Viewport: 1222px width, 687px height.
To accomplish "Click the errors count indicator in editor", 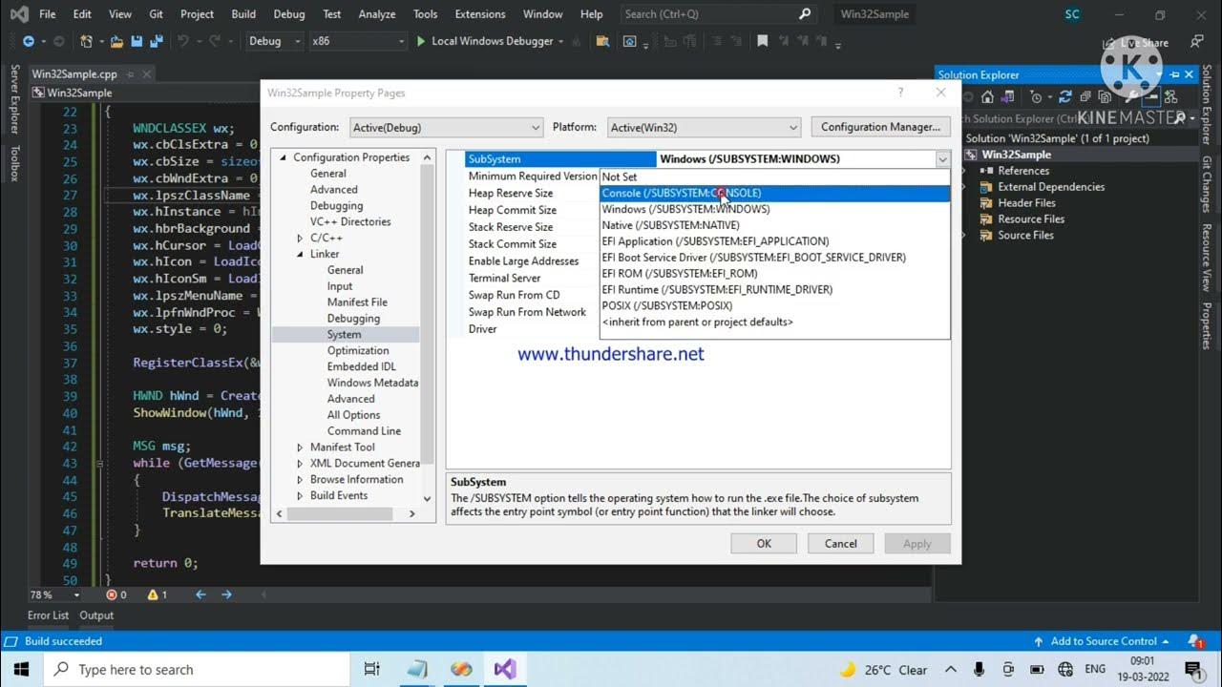I will tap(116, 594).
